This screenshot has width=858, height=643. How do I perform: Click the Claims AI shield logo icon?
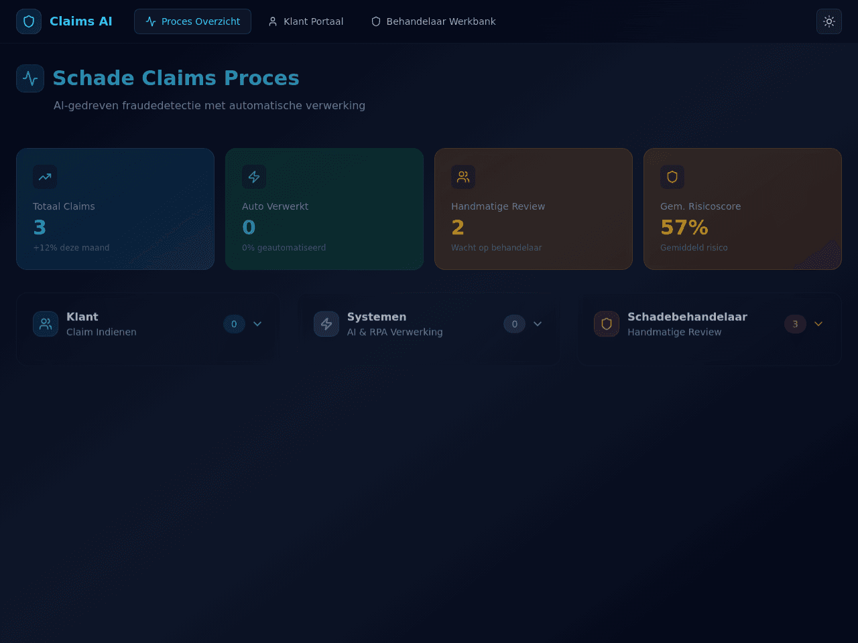point(29,21)
